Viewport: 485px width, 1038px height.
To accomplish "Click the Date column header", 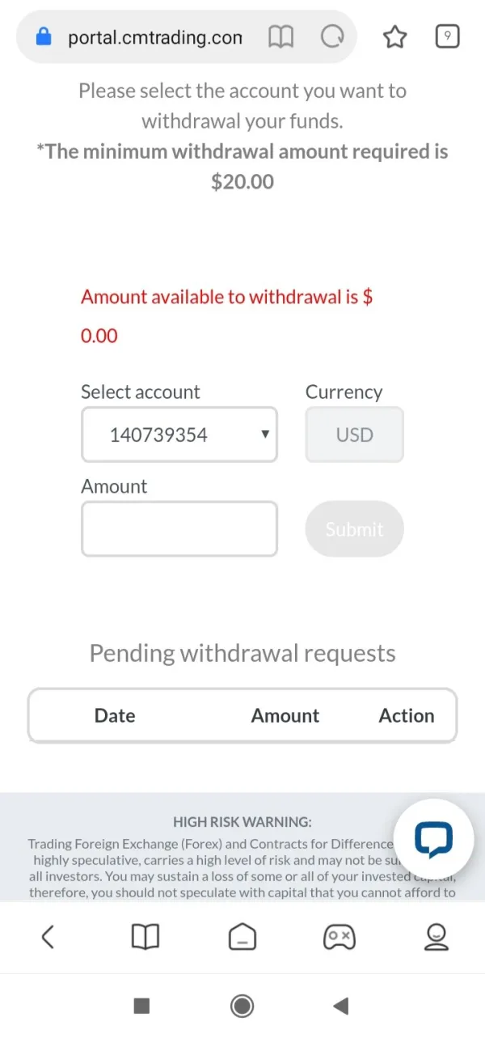I will [115, 716].
